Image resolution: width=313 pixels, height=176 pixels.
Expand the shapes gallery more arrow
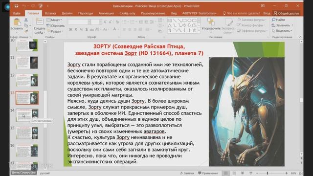(x=199, y=30)
